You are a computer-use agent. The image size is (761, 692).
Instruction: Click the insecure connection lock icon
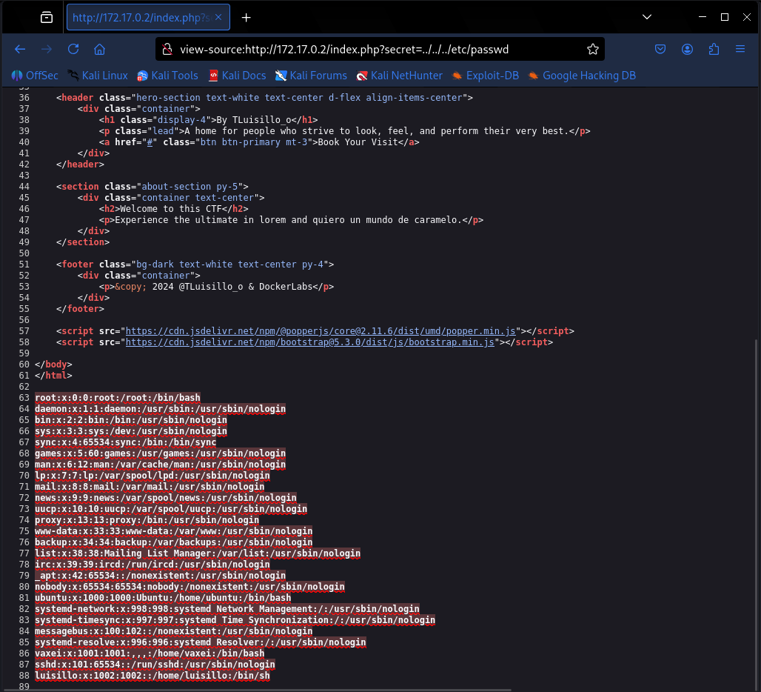tap(167, 49)
